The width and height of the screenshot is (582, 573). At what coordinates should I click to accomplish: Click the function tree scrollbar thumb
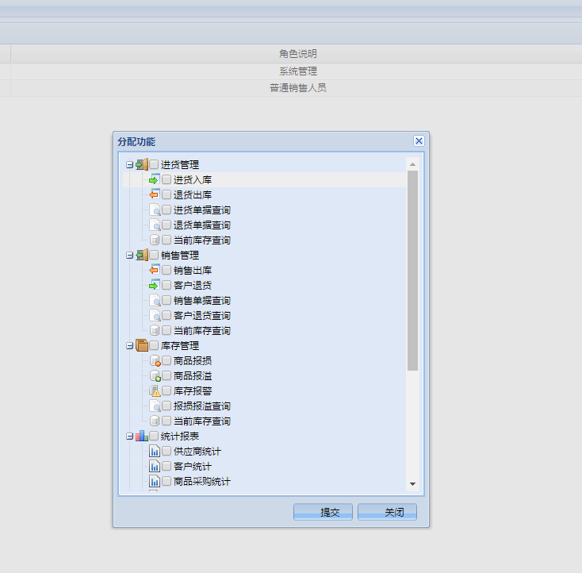(x=412, y=271)
